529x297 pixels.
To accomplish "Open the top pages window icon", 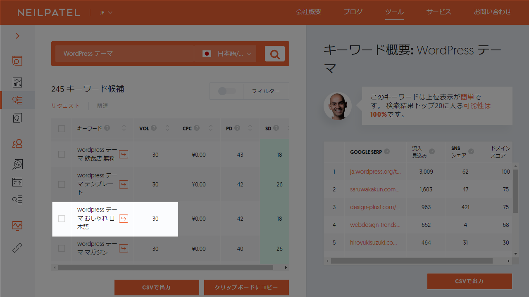I will (x=17, y=182).
